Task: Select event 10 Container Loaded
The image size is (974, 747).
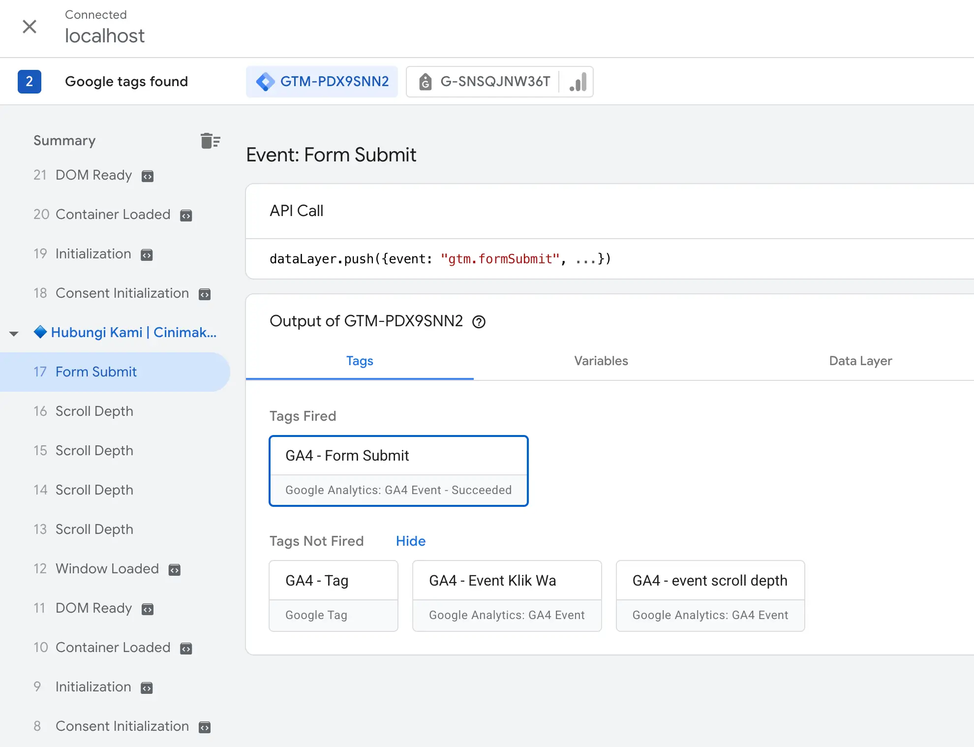Action: coord(102,648)
